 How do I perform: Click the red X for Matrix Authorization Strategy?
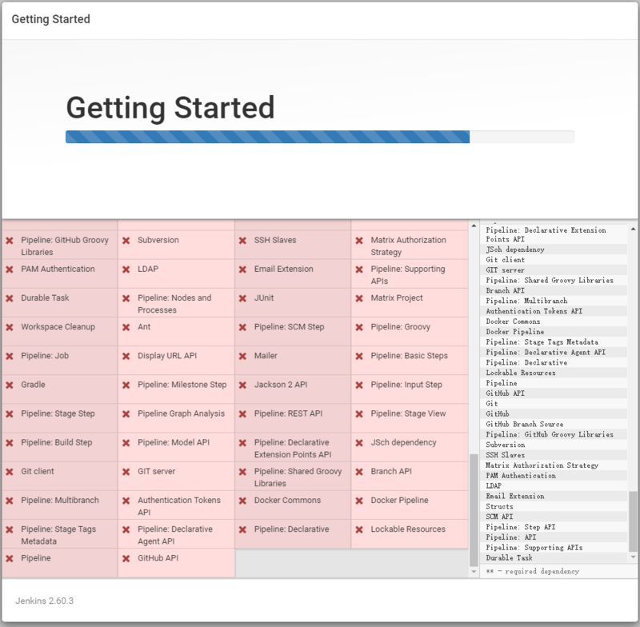pos(360,240)
